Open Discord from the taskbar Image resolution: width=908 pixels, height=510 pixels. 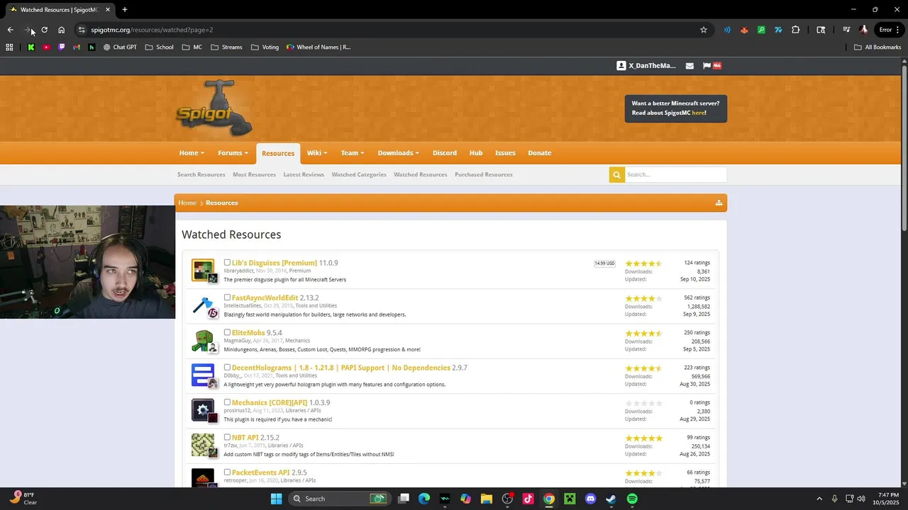click(590, 499)
